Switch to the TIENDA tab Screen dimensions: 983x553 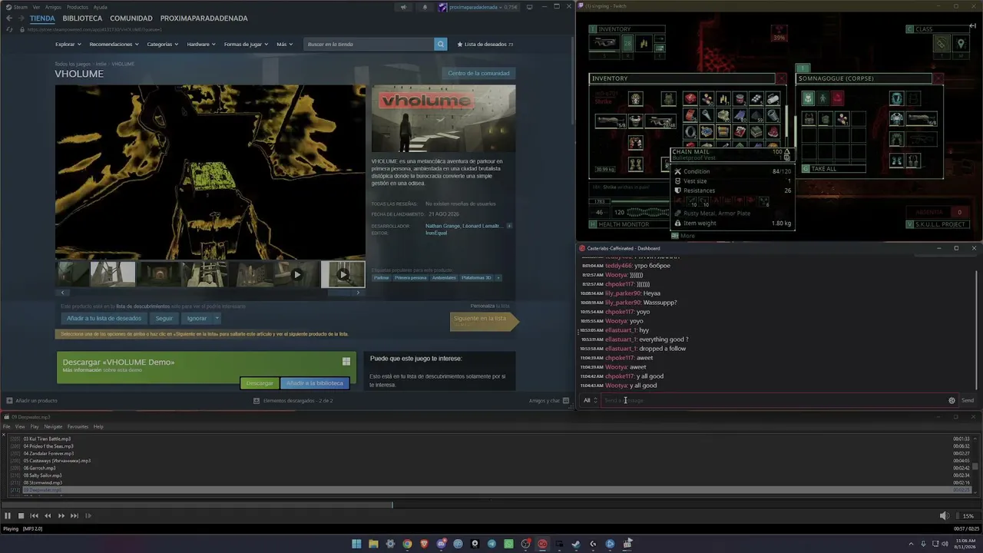pos(42,18)
